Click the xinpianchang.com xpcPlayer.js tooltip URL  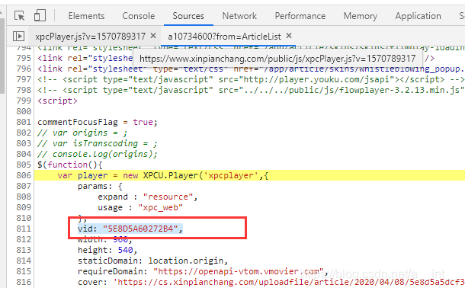[x=277, y=59]
